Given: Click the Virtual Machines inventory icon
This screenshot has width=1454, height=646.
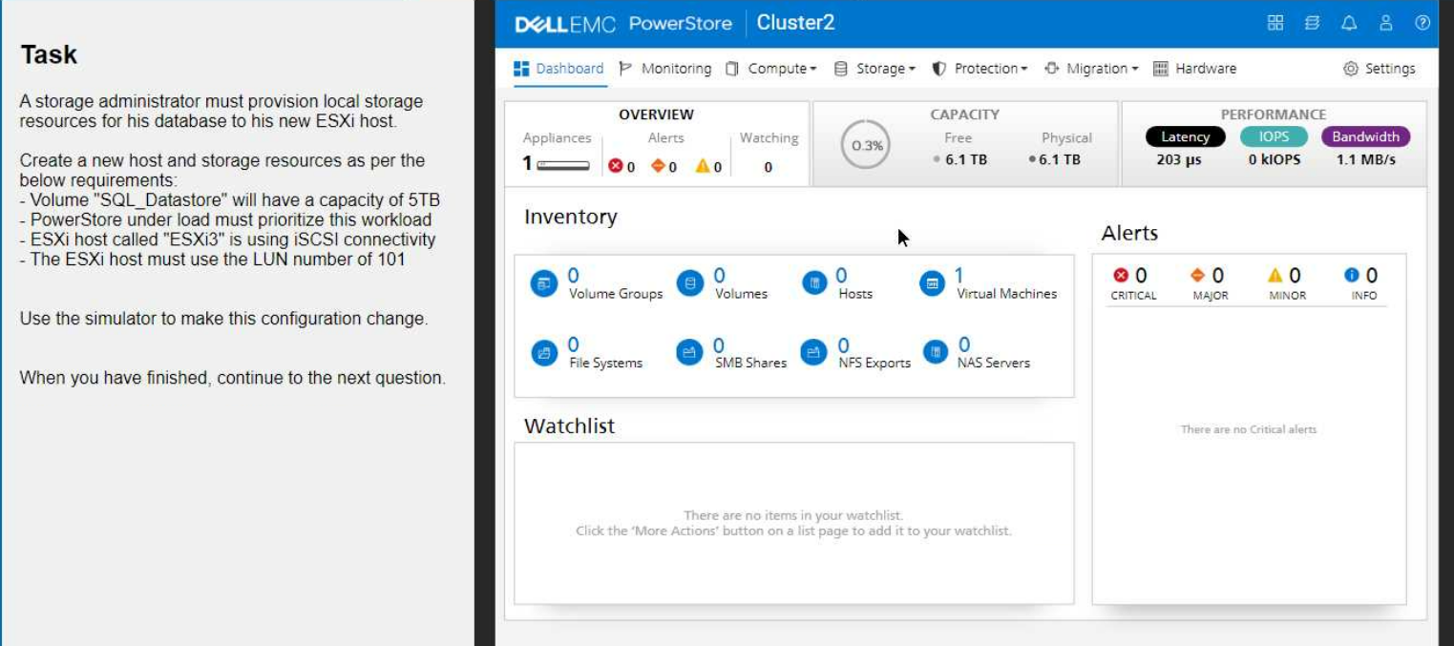Looking at the screenshot, I should click(933, 284).
